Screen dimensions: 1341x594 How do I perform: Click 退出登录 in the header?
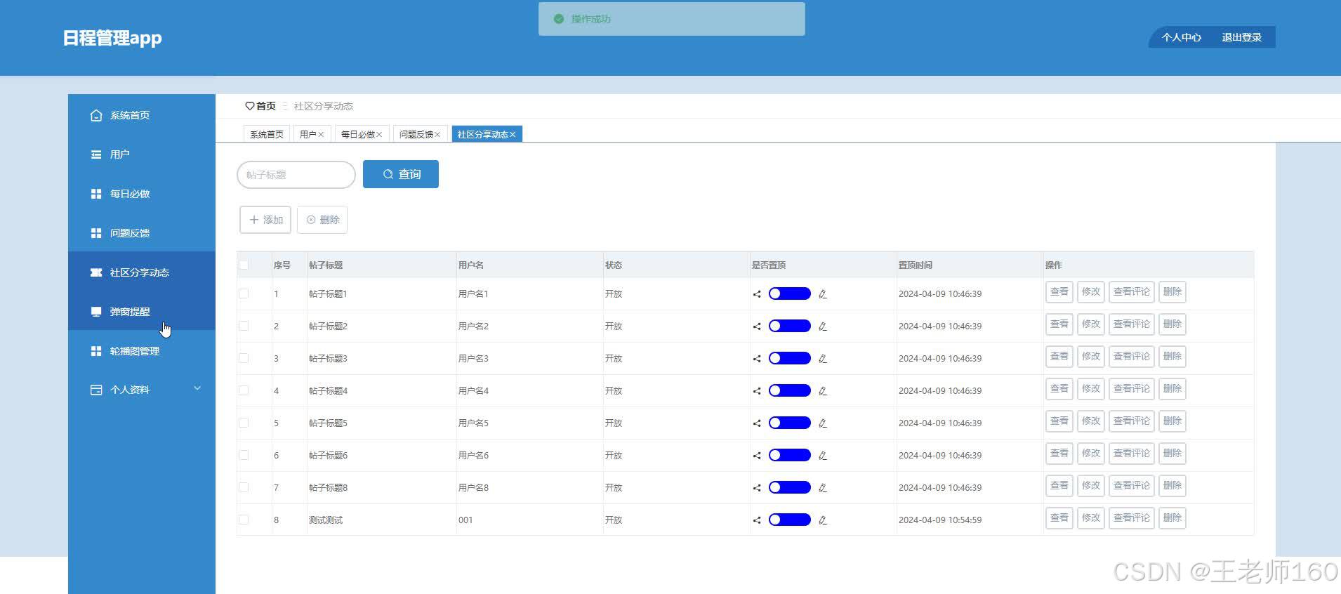coord(1241,37)
